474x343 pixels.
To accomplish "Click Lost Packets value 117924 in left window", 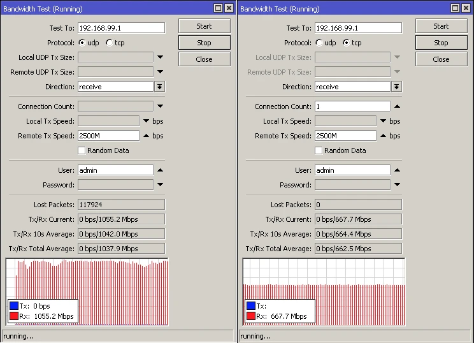I will click(x=121, y=205).
